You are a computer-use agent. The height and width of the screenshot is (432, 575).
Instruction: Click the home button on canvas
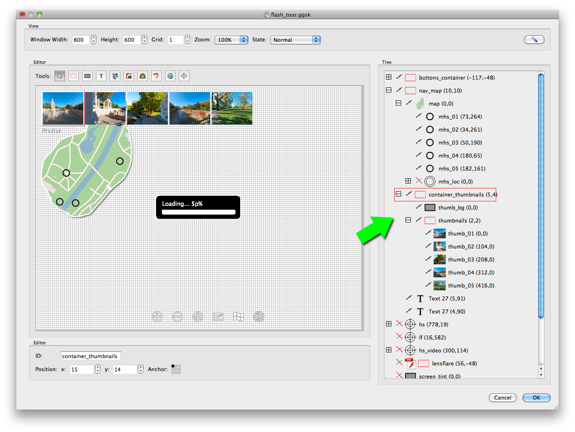pyautogui.click(x=198, y=317)
